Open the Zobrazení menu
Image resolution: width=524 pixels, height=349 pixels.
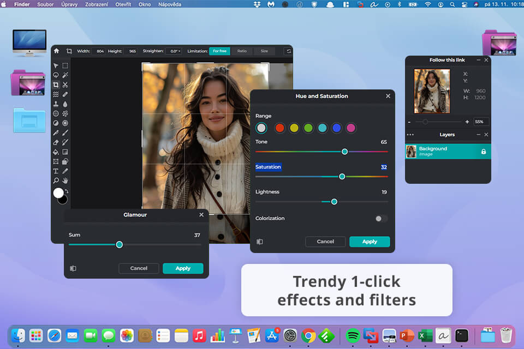click(x=96, y=4)
